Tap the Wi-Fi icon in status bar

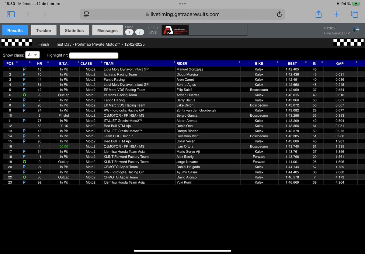338,4
